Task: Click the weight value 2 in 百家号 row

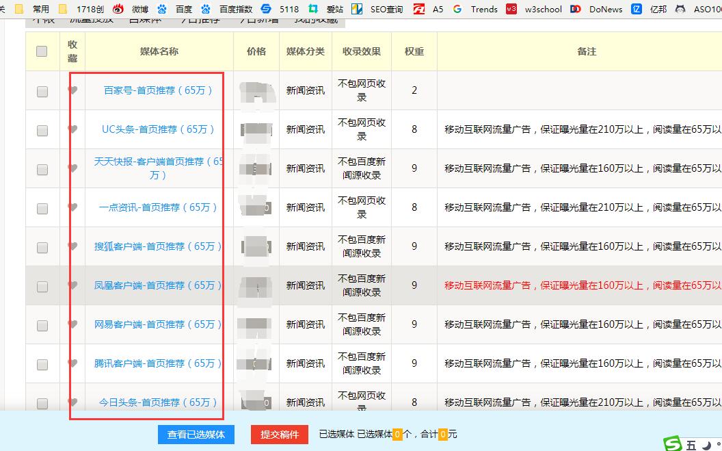Action: pos(414,90)
